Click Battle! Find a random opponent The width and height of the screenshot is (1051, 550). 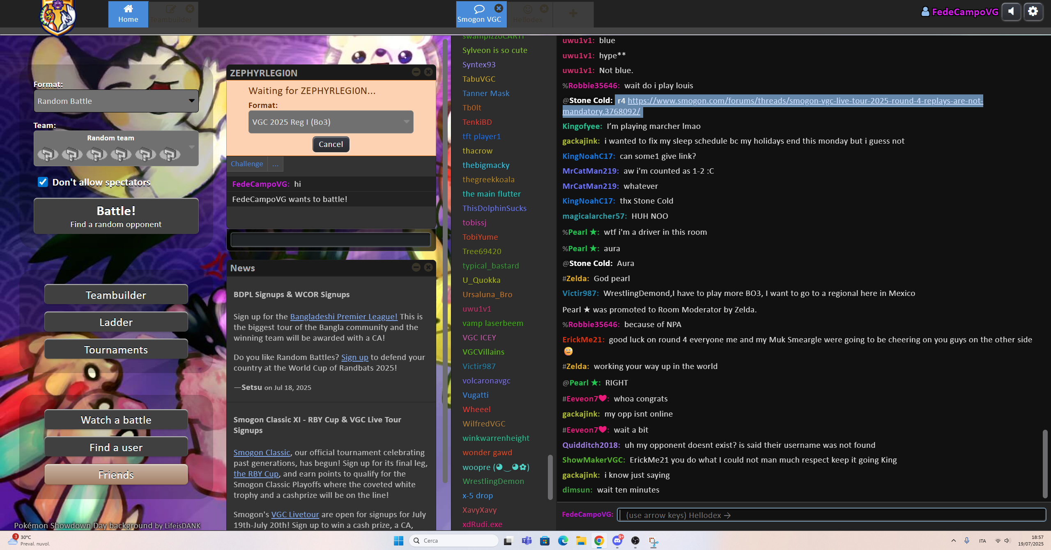pos(116,216)
